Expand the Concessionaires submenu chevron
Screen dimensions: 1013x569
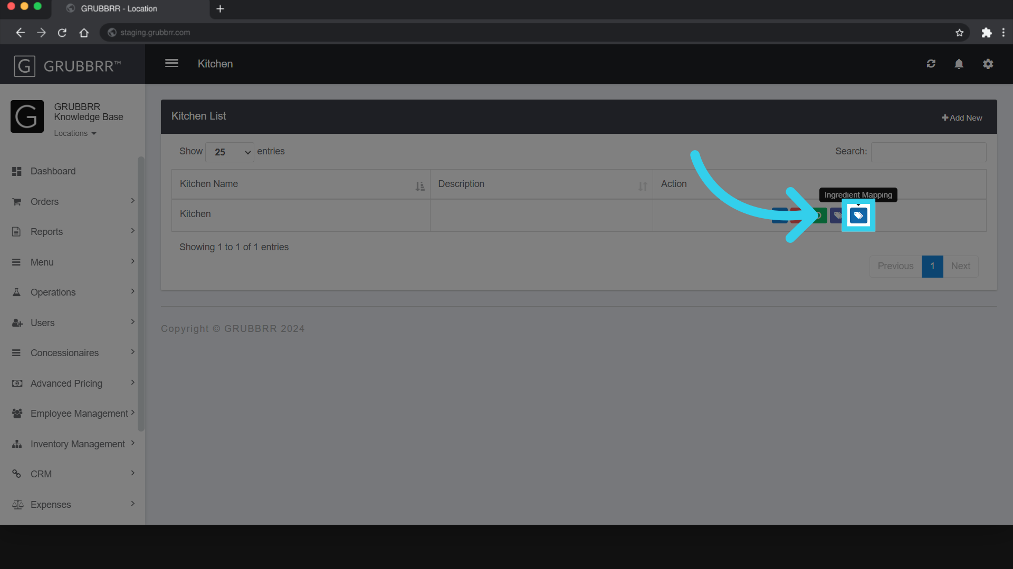click(x=132, y=352)
